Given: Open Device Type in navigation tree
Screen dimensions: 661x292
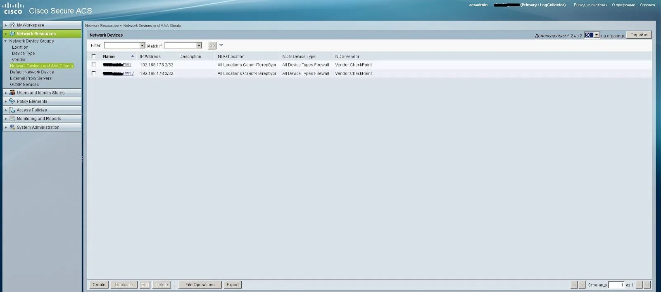Looking at the screenshot, I should (x=24, y=54).
